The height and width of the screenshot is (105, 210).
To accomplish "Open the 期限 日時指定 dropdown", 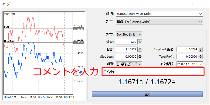I will click(129, 64).
